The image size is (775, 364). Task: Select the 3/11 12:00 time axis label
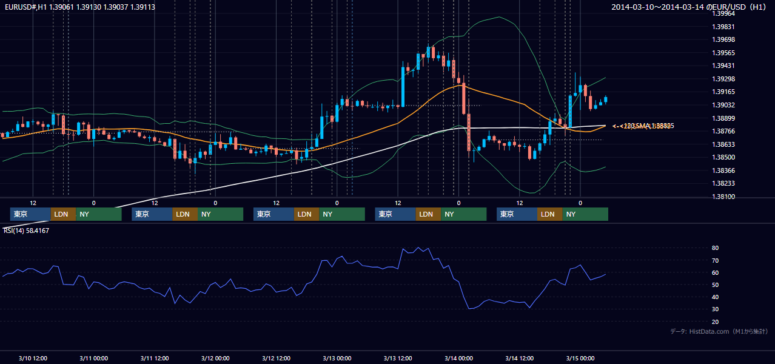(155, 358)
